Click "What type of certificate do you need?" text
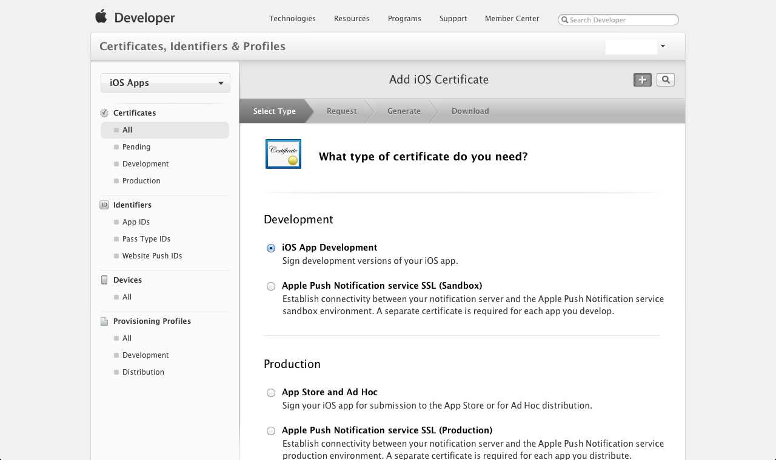Screen dimensions: 776x460 (423, 157)
